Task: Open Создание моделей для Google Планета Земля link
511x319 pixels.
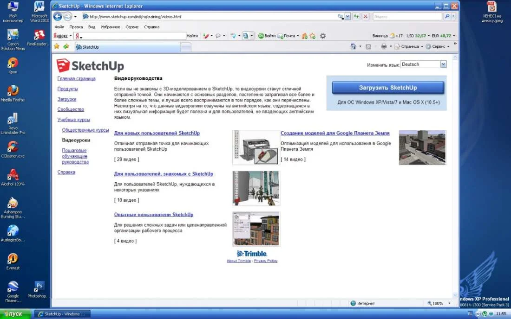Action: tap(335, 133)
